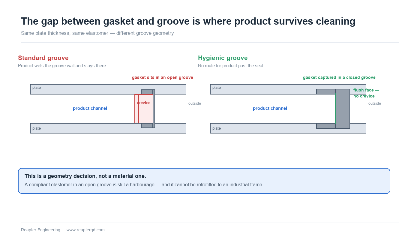The width and height of the screenshot is (420, 246).
Task: Click 'outside' label beside the standard groove diagram
Action: tap(195, 103)
